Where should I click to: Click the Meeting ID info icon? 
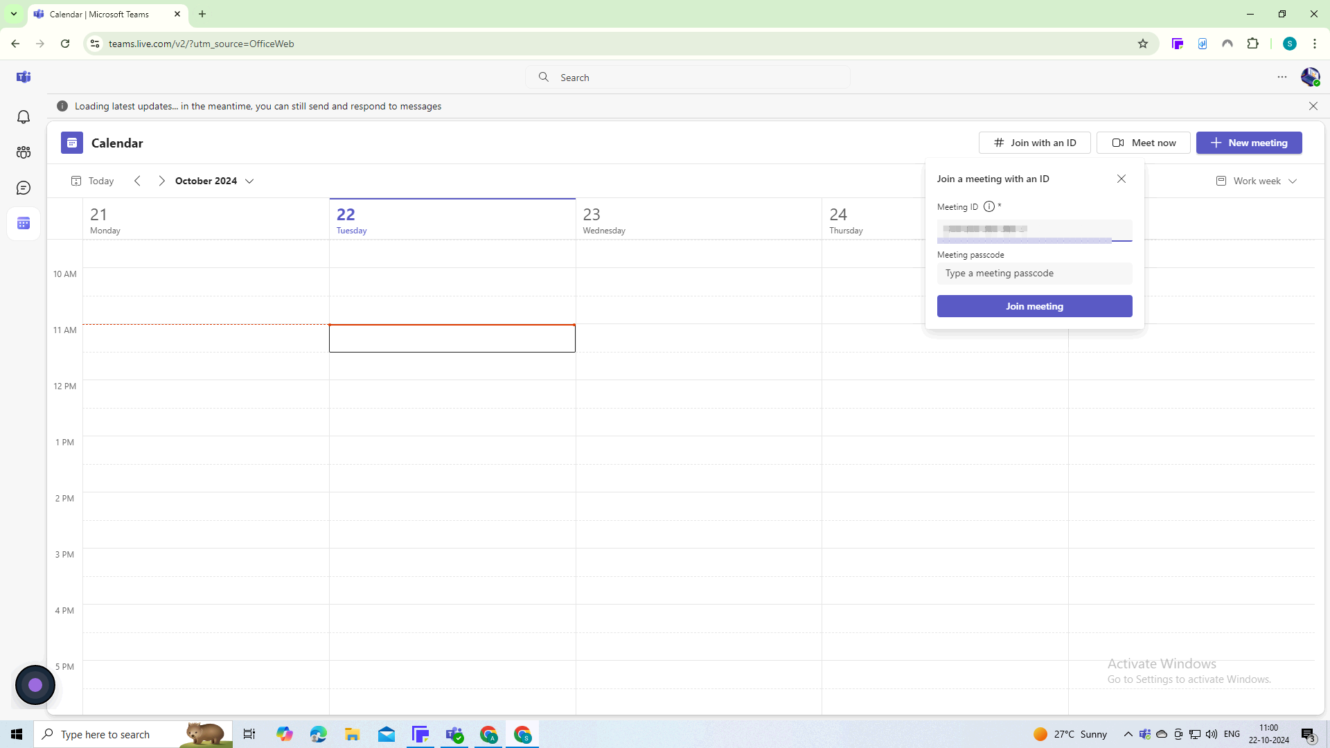989,206
